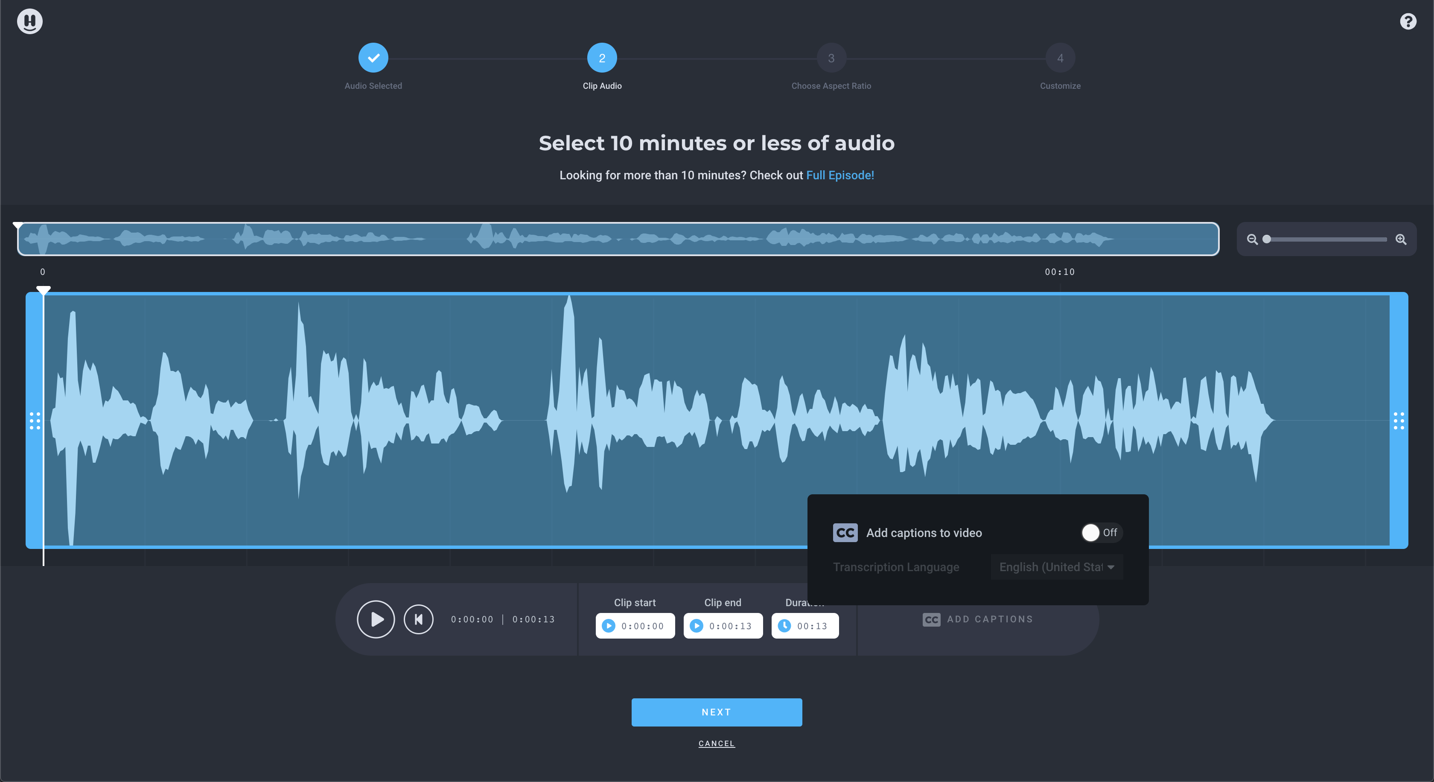Click the ADD CAPTIONS button
Image resolution: width=1434 pixels, height=782 pixels.
978,619
